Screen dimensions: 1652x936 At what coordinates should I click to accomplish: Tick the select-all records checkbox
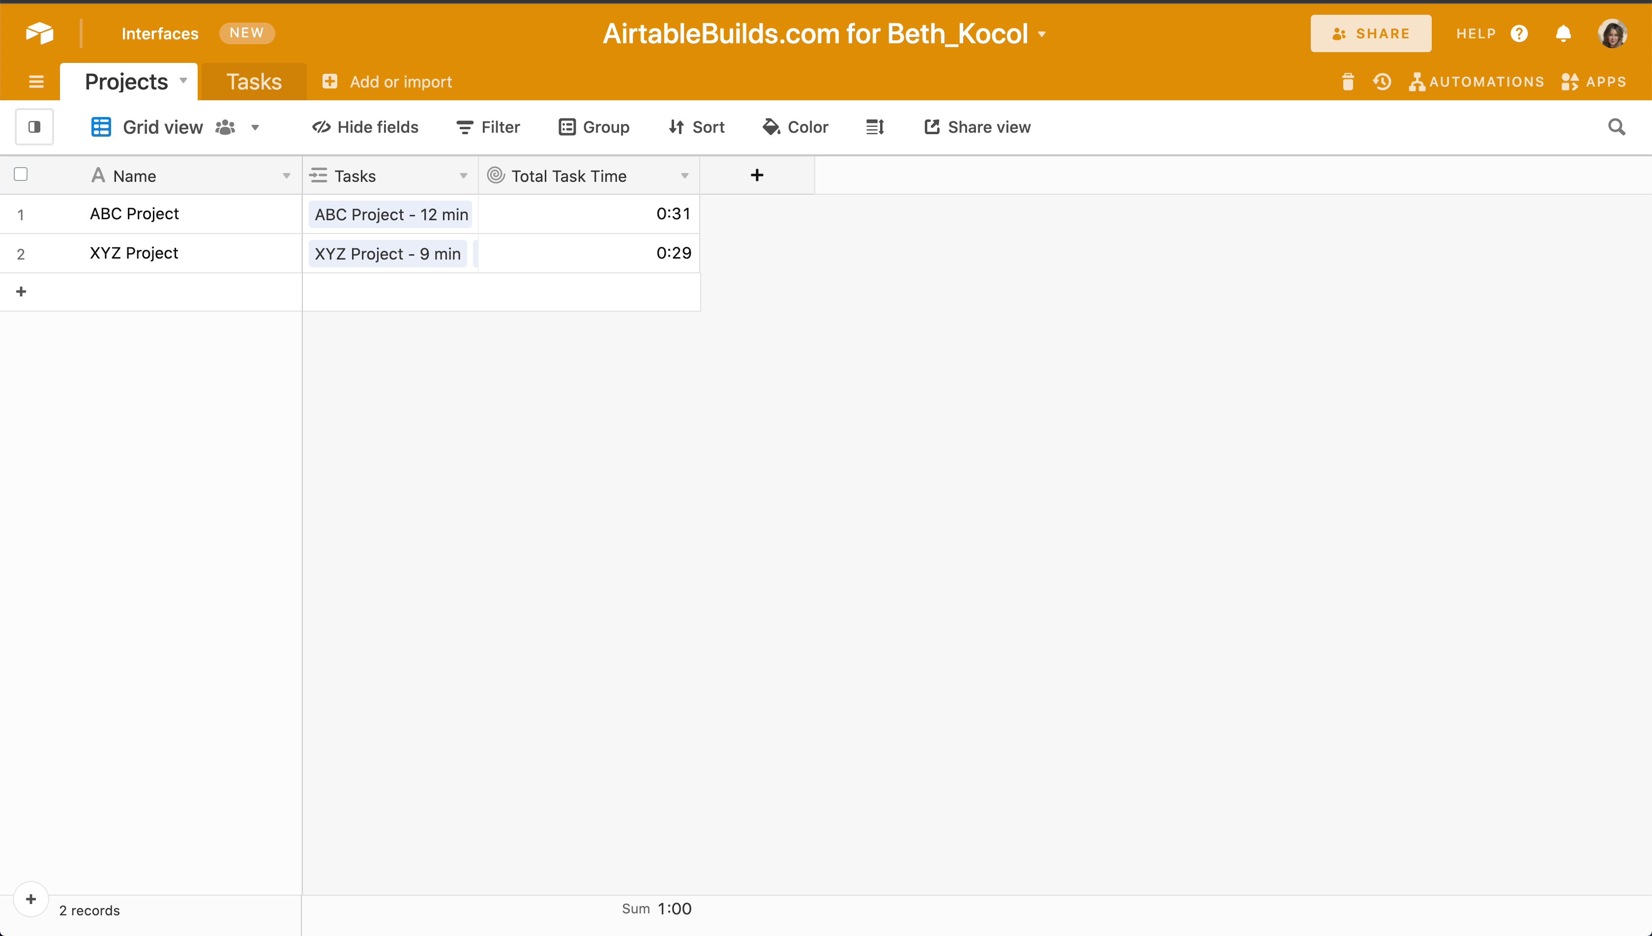[21, 174]
